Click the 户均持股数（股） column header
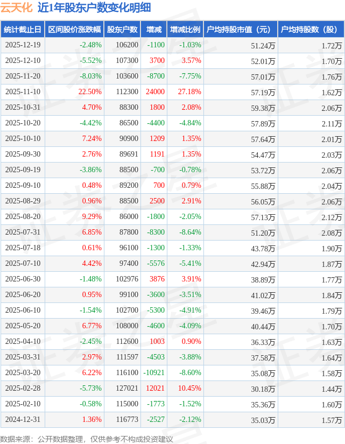 click(x=312, y=30)
